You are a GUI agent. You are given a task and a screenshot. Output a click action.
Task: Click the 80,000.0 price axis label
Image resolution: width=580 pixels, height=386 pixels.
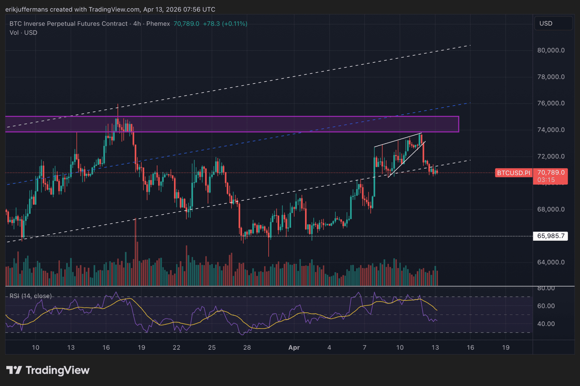[x=551, y=50]
